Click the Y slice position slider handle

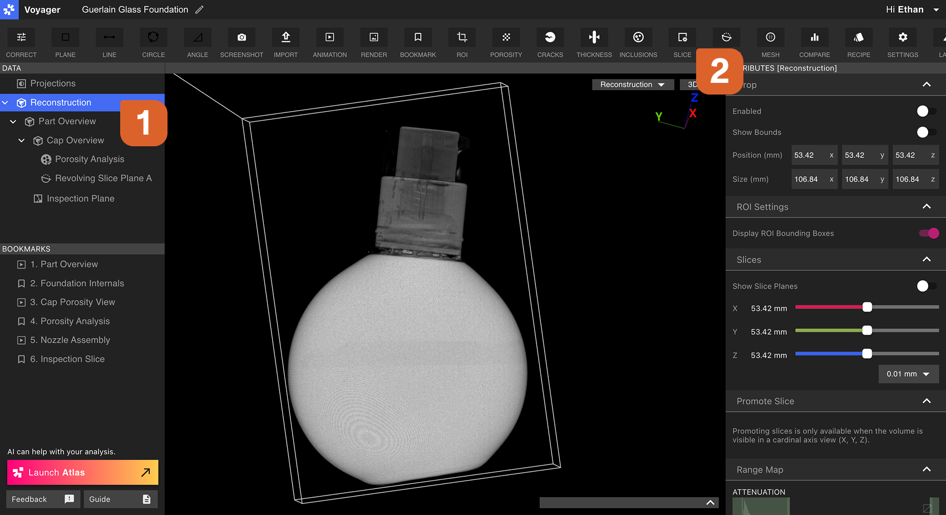click(867, 330)
